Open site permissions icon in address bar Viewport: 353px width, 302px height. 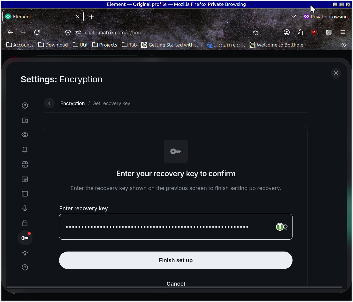(x=78, y=32)
